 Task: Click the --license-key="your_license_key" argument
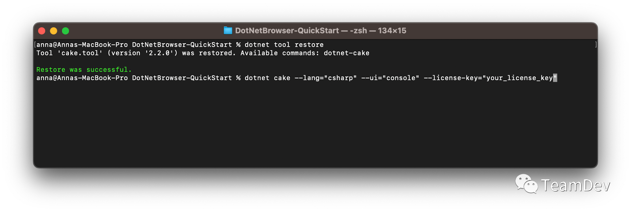(x=490, y=78)
